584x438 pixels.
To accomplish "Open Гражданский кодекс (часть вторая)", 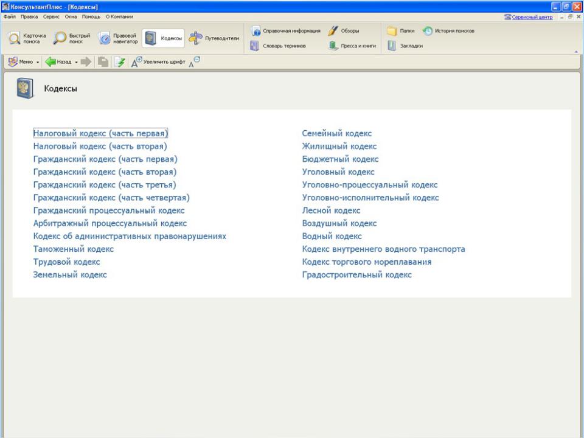I will tap(105, 172).
